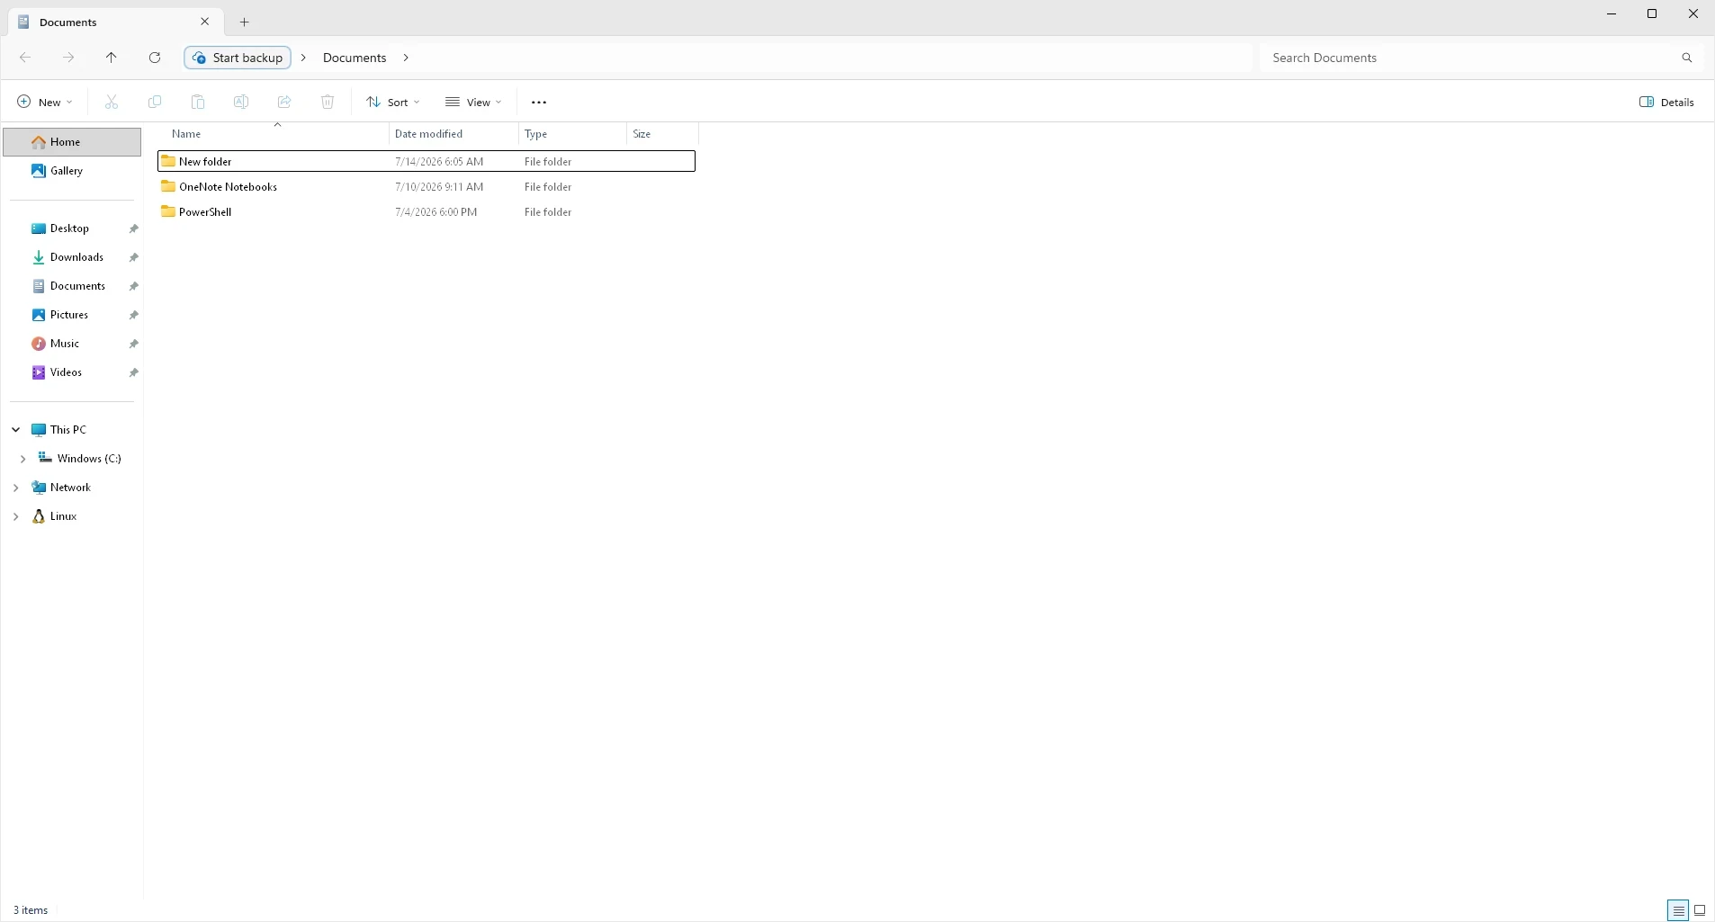Click chevron after Documents in address bar
This screenshot has width=1715, height=922.
(406, 58)
